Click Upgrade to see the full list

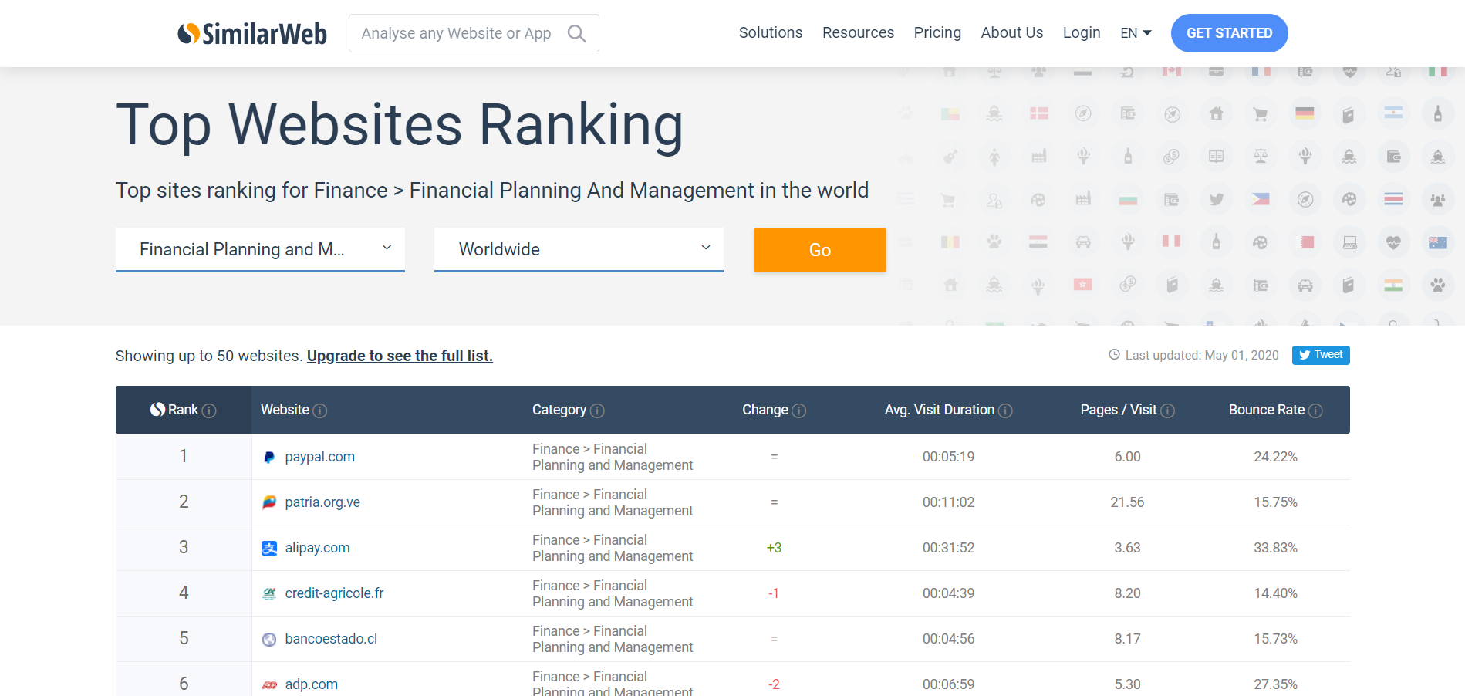tap(400, 356)
